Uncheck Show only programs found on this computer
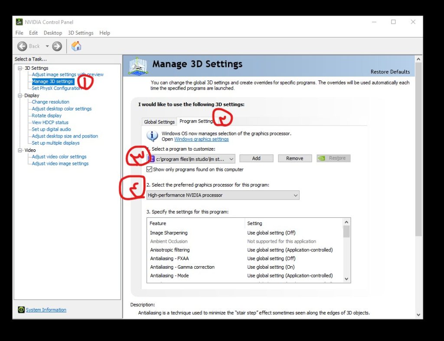 tap(150, 170)
